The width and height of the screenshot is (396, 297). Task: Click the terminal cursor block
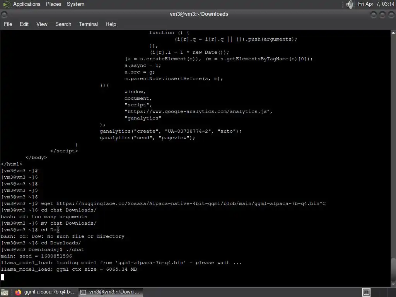pyautogui.click(x=2, y=277)
